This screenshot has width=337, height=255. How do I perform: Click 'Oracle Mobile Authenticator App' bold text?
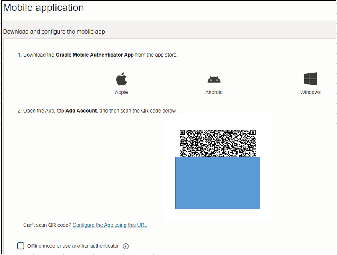95,55
